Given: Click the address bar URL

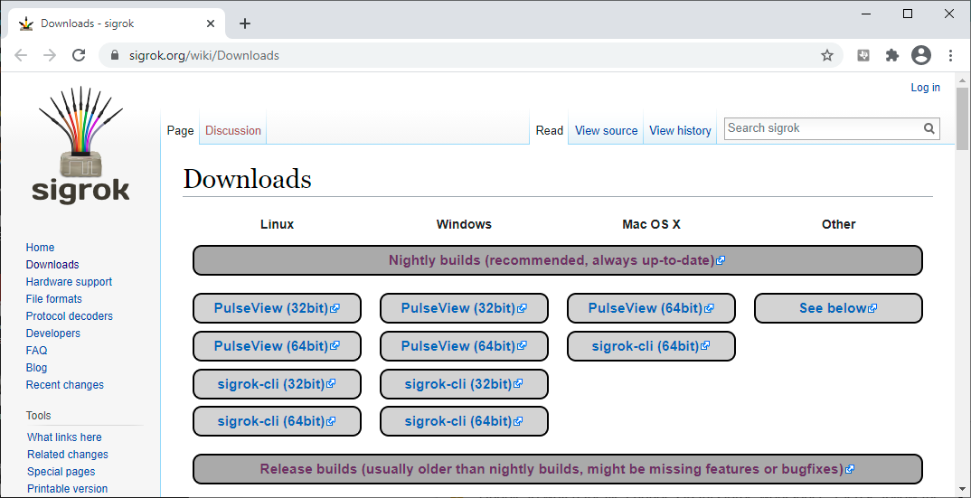Looking at the screenshot, I should pyautogui.click(x=204, y=55).
